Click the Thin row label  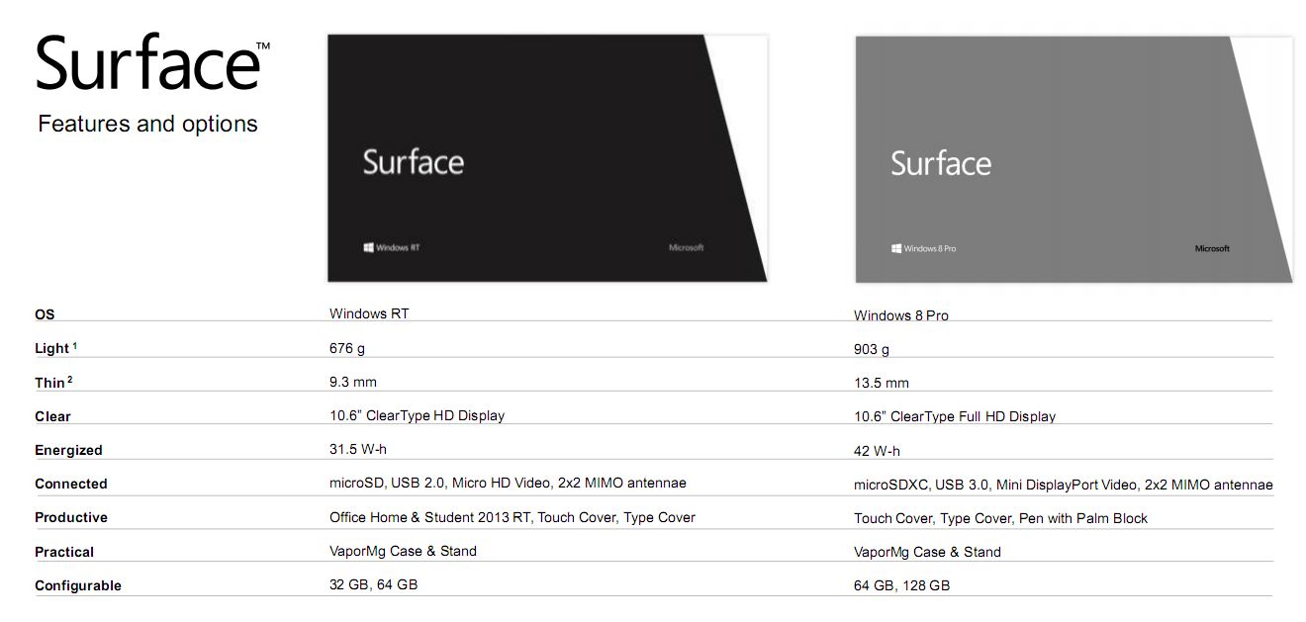click(x=53, y=383)
